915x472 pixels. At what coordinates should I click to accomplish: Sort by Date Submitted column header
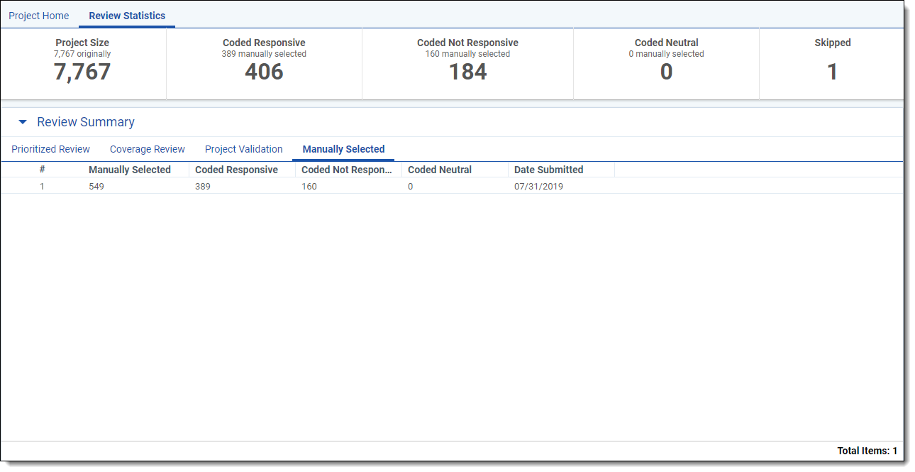(548, 170)
